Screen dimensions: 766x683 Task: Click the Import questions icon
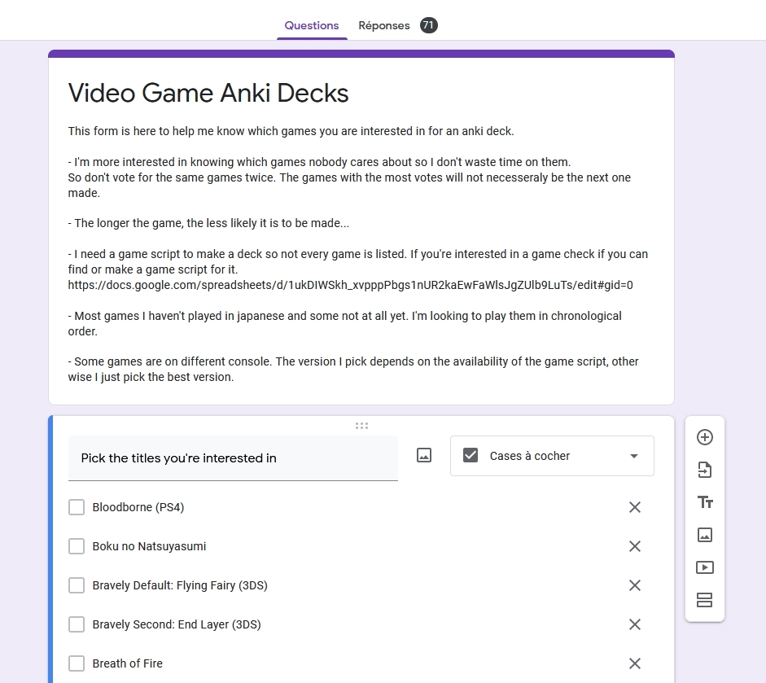click(x=704, y=470)
